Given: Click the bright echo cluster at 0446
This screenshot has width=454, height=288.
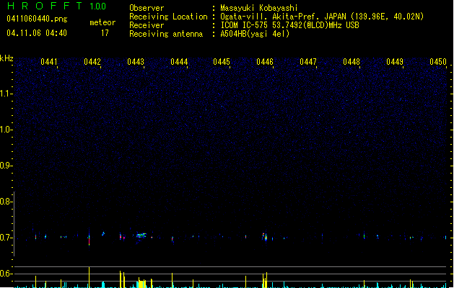Looking at the screenshot, I should [265, 237].
